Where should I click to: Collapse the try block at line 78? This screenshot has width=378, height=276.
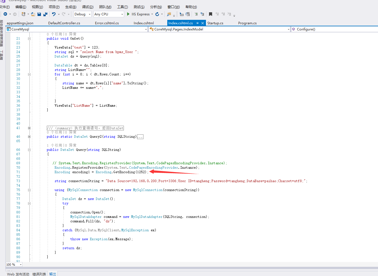[29, 203]
